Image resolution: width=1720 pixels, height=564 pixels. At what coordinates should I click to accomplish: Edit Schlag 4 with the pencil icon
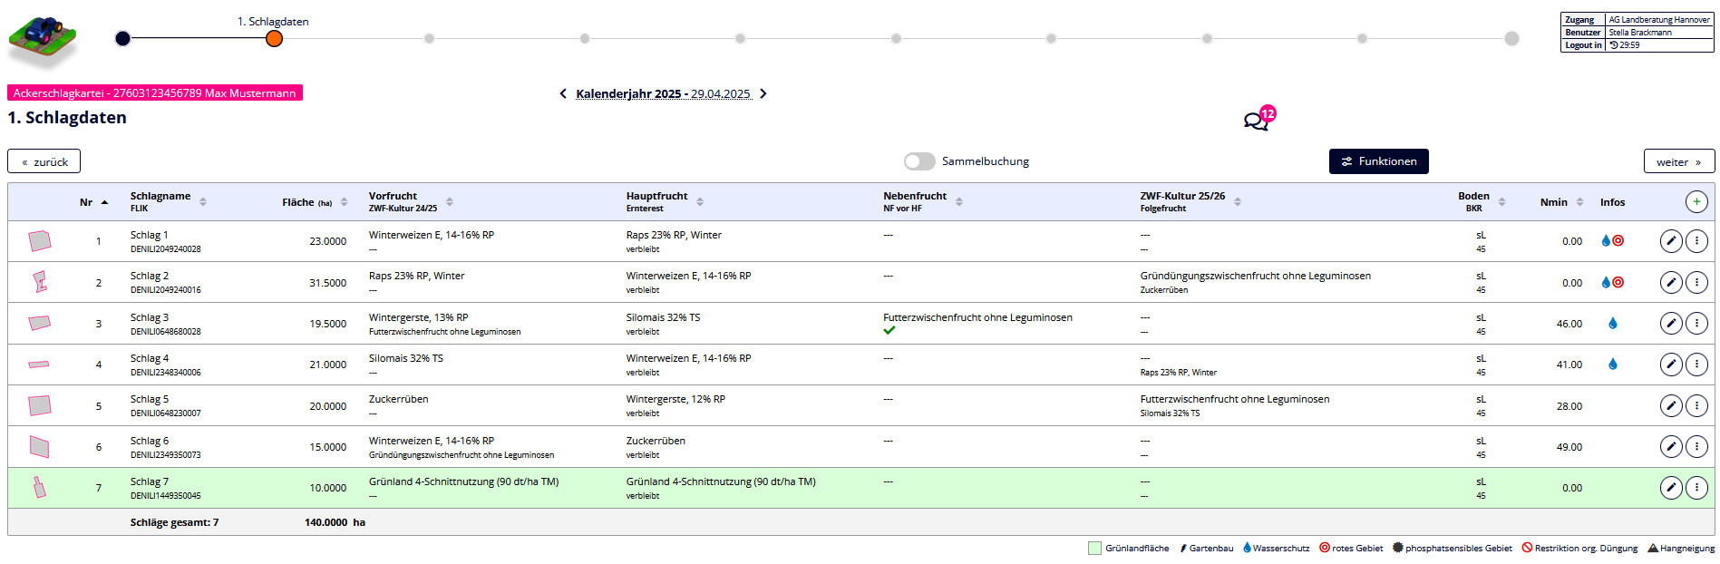1671,365
